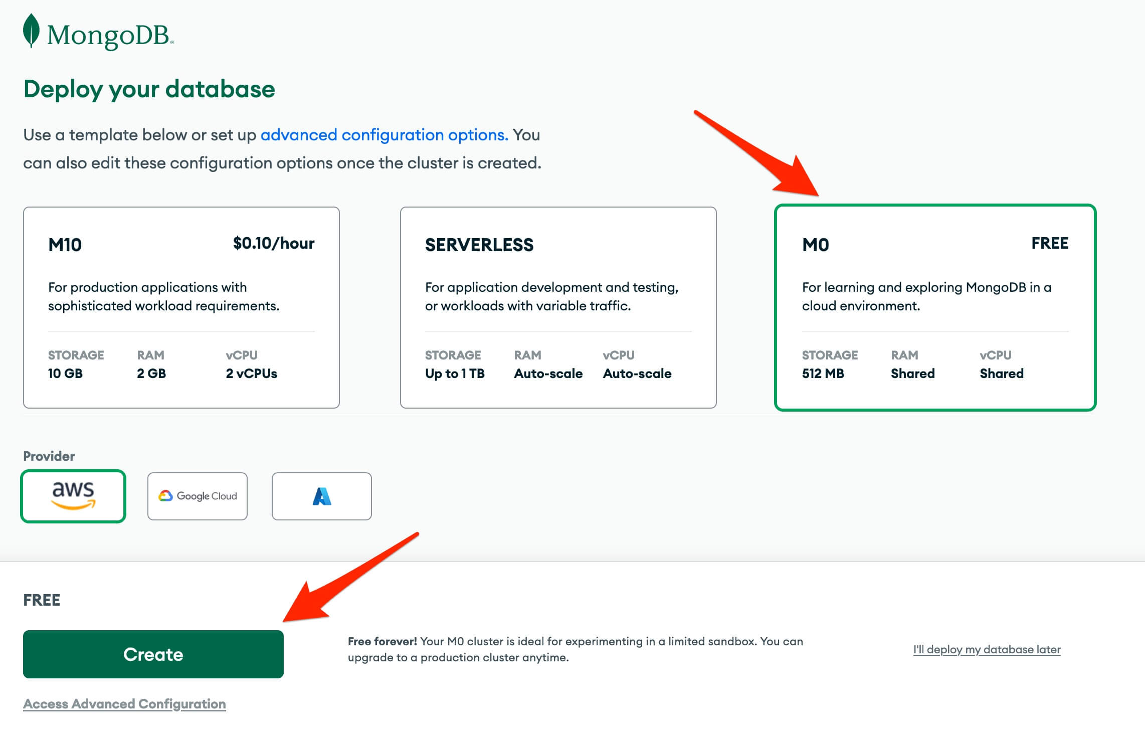Open advanced configuration options link
Image resolution: width=1145 pixels, height=736 pixels.
point(384,135)
